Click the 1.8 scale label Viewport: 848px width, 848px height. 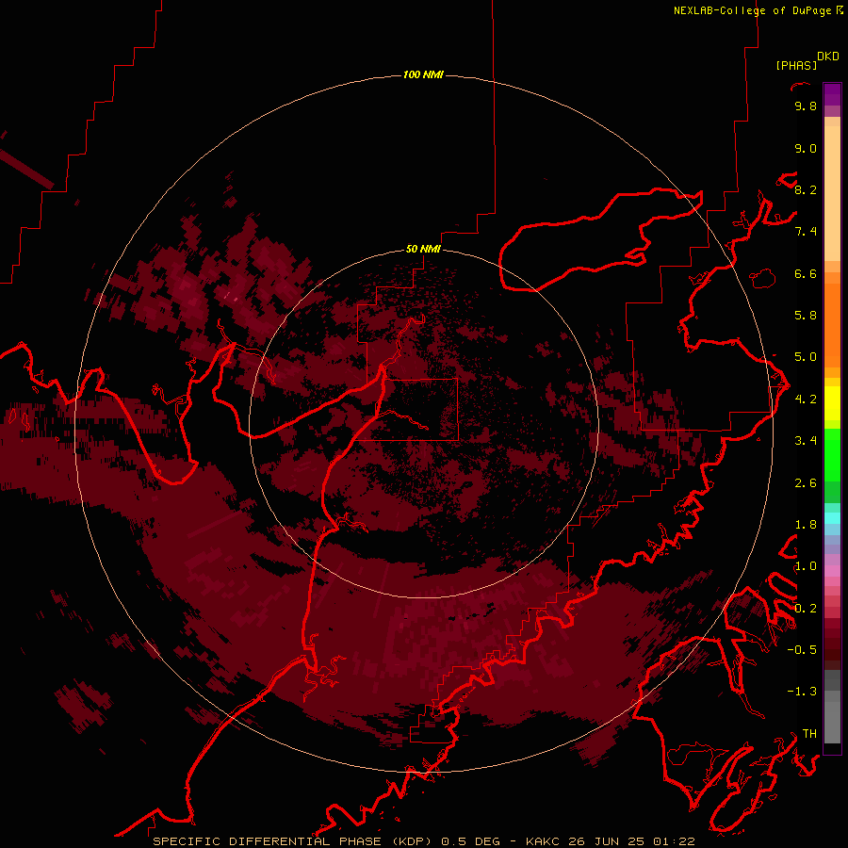(x=806, y=525)
